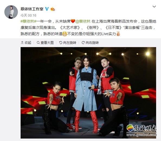Click the expanded stage performance photo
The width and height of the screenshot is (161, 141).
(x=88, y=93)
